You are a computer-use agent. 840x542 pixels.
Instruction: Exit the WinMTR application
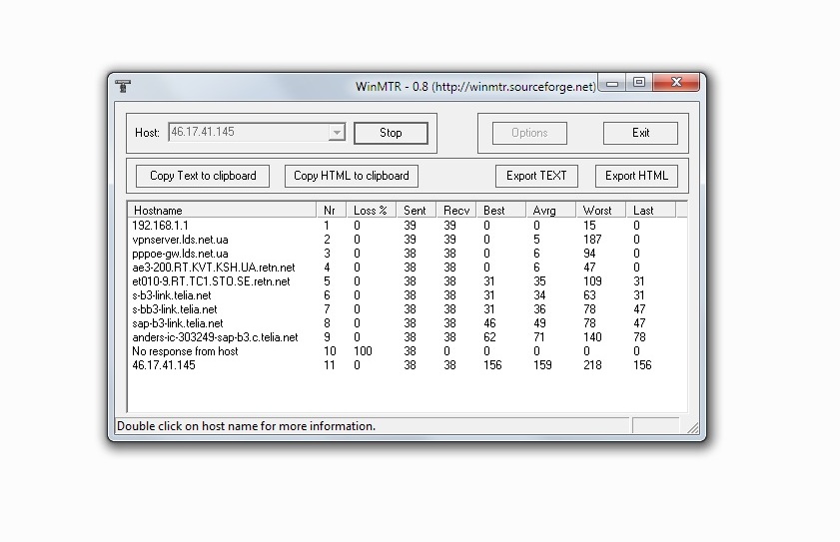(x=640, y=133)
